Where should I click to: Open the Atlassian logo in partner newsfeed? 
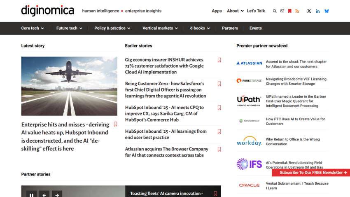pos(249,63)
